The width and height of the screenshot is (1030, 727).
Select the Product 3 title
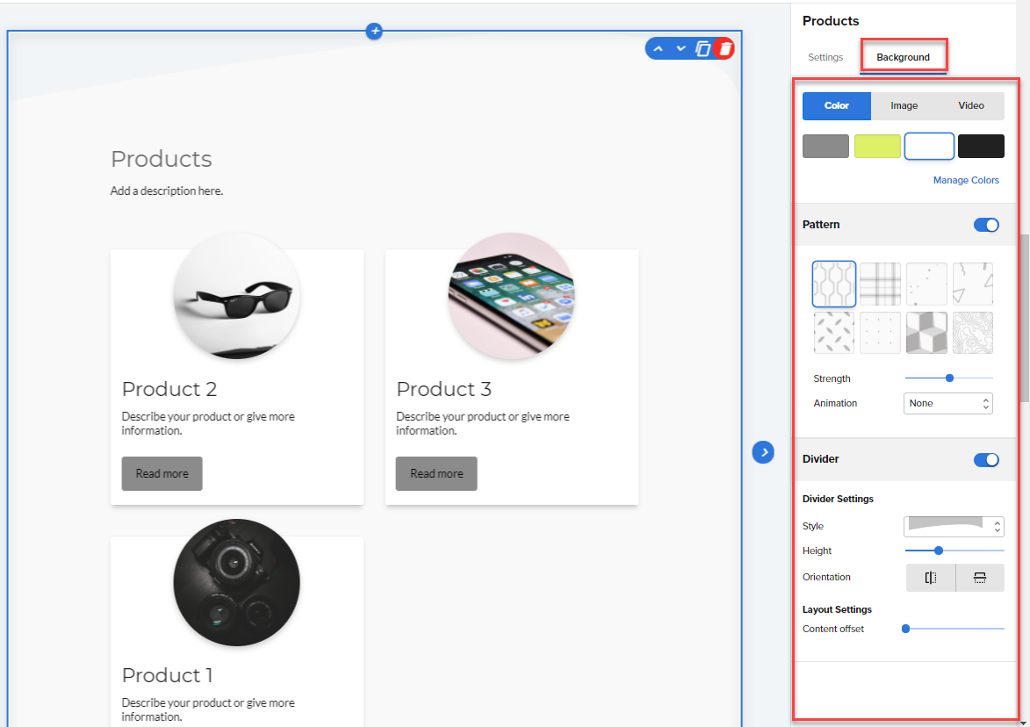coord(444,389)
